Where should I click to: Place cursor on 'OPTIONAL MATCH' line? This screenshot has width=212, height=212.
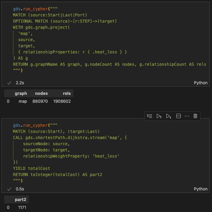65,21
